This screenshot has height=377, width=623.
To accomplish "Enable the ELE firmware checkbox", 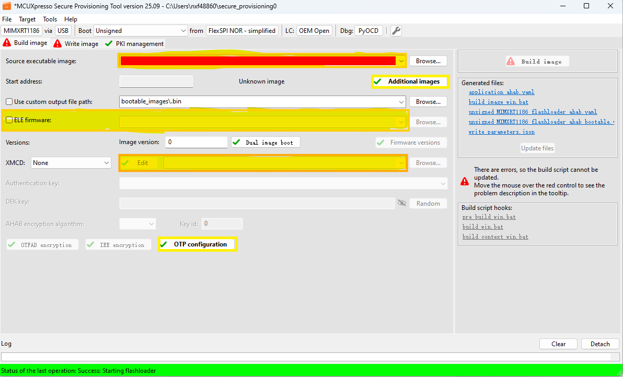I will 9,120.
